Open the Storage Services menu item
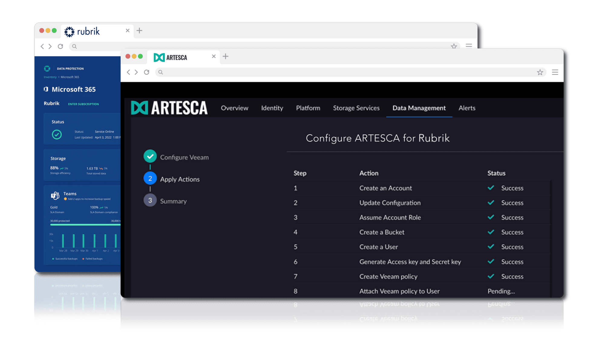Image resolution: width=605 pixels, height=338 pixels. pos(356,108)
